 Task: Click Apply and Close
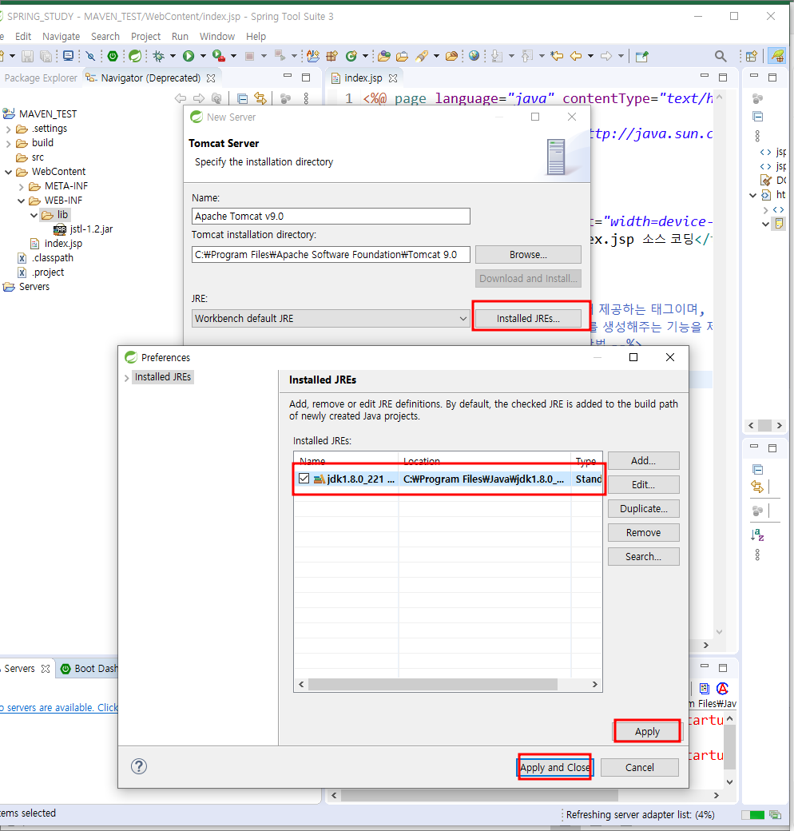pyautogui.click(x=554, y=767)
